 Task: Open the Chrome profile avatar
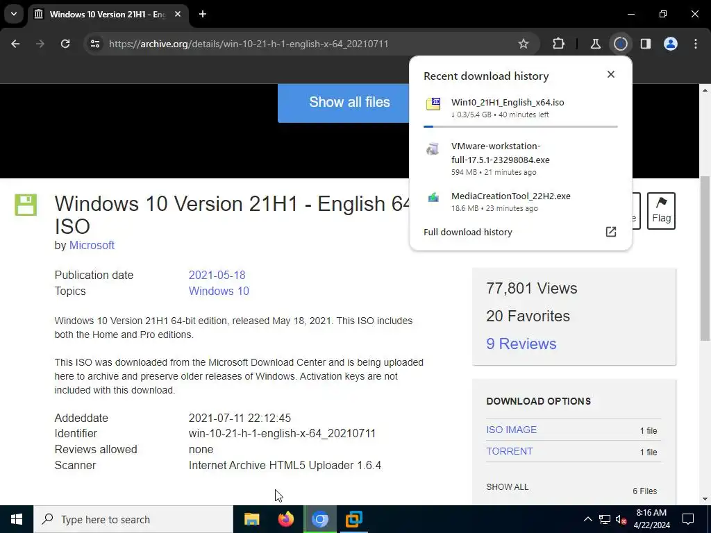pos(671,44)
